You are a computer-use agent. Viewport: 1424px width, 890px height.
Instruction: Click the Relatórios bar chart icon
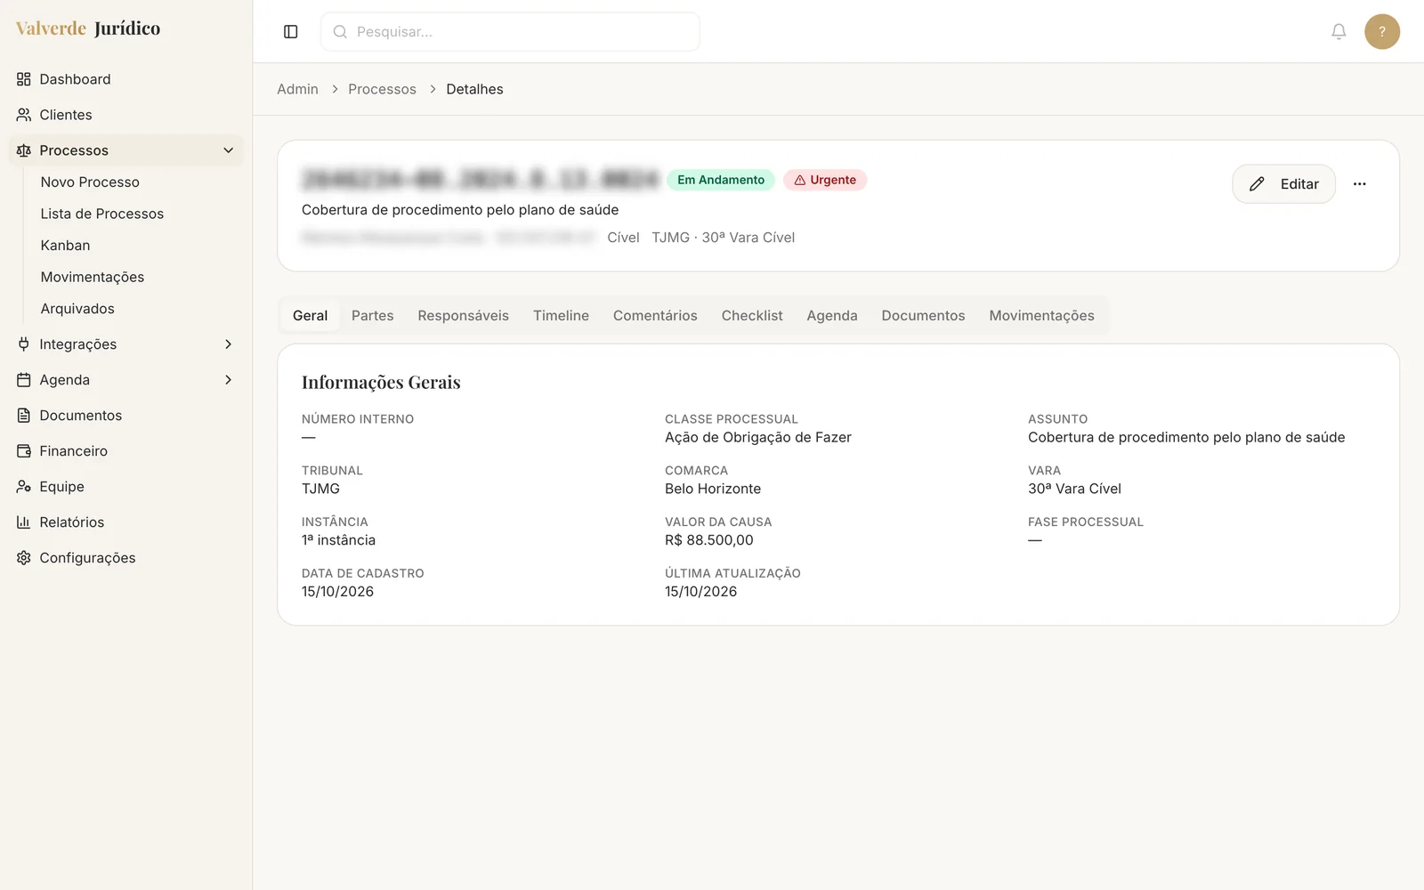tap(24, 522)
